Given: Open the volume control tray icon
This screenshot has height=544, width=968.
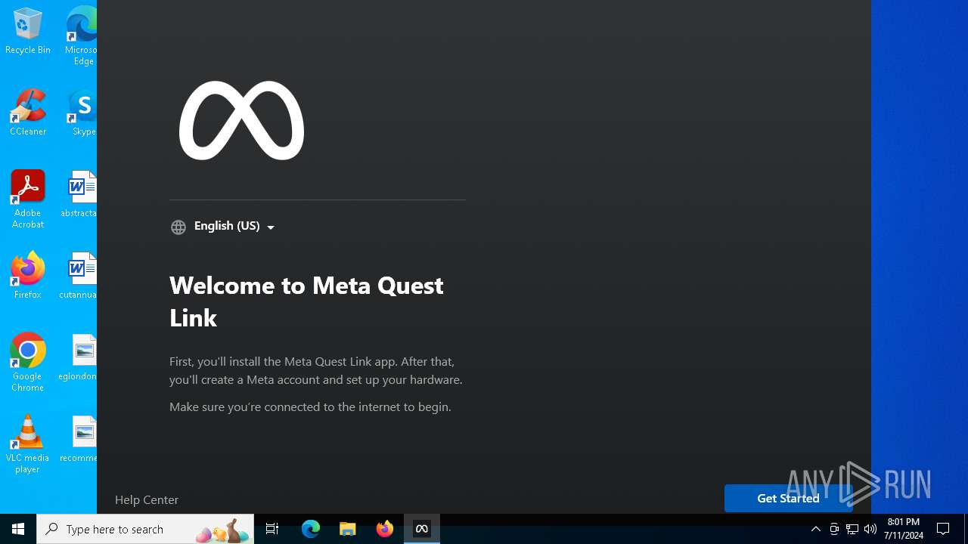Looking at the screenshot, I should tap(870, 529).
